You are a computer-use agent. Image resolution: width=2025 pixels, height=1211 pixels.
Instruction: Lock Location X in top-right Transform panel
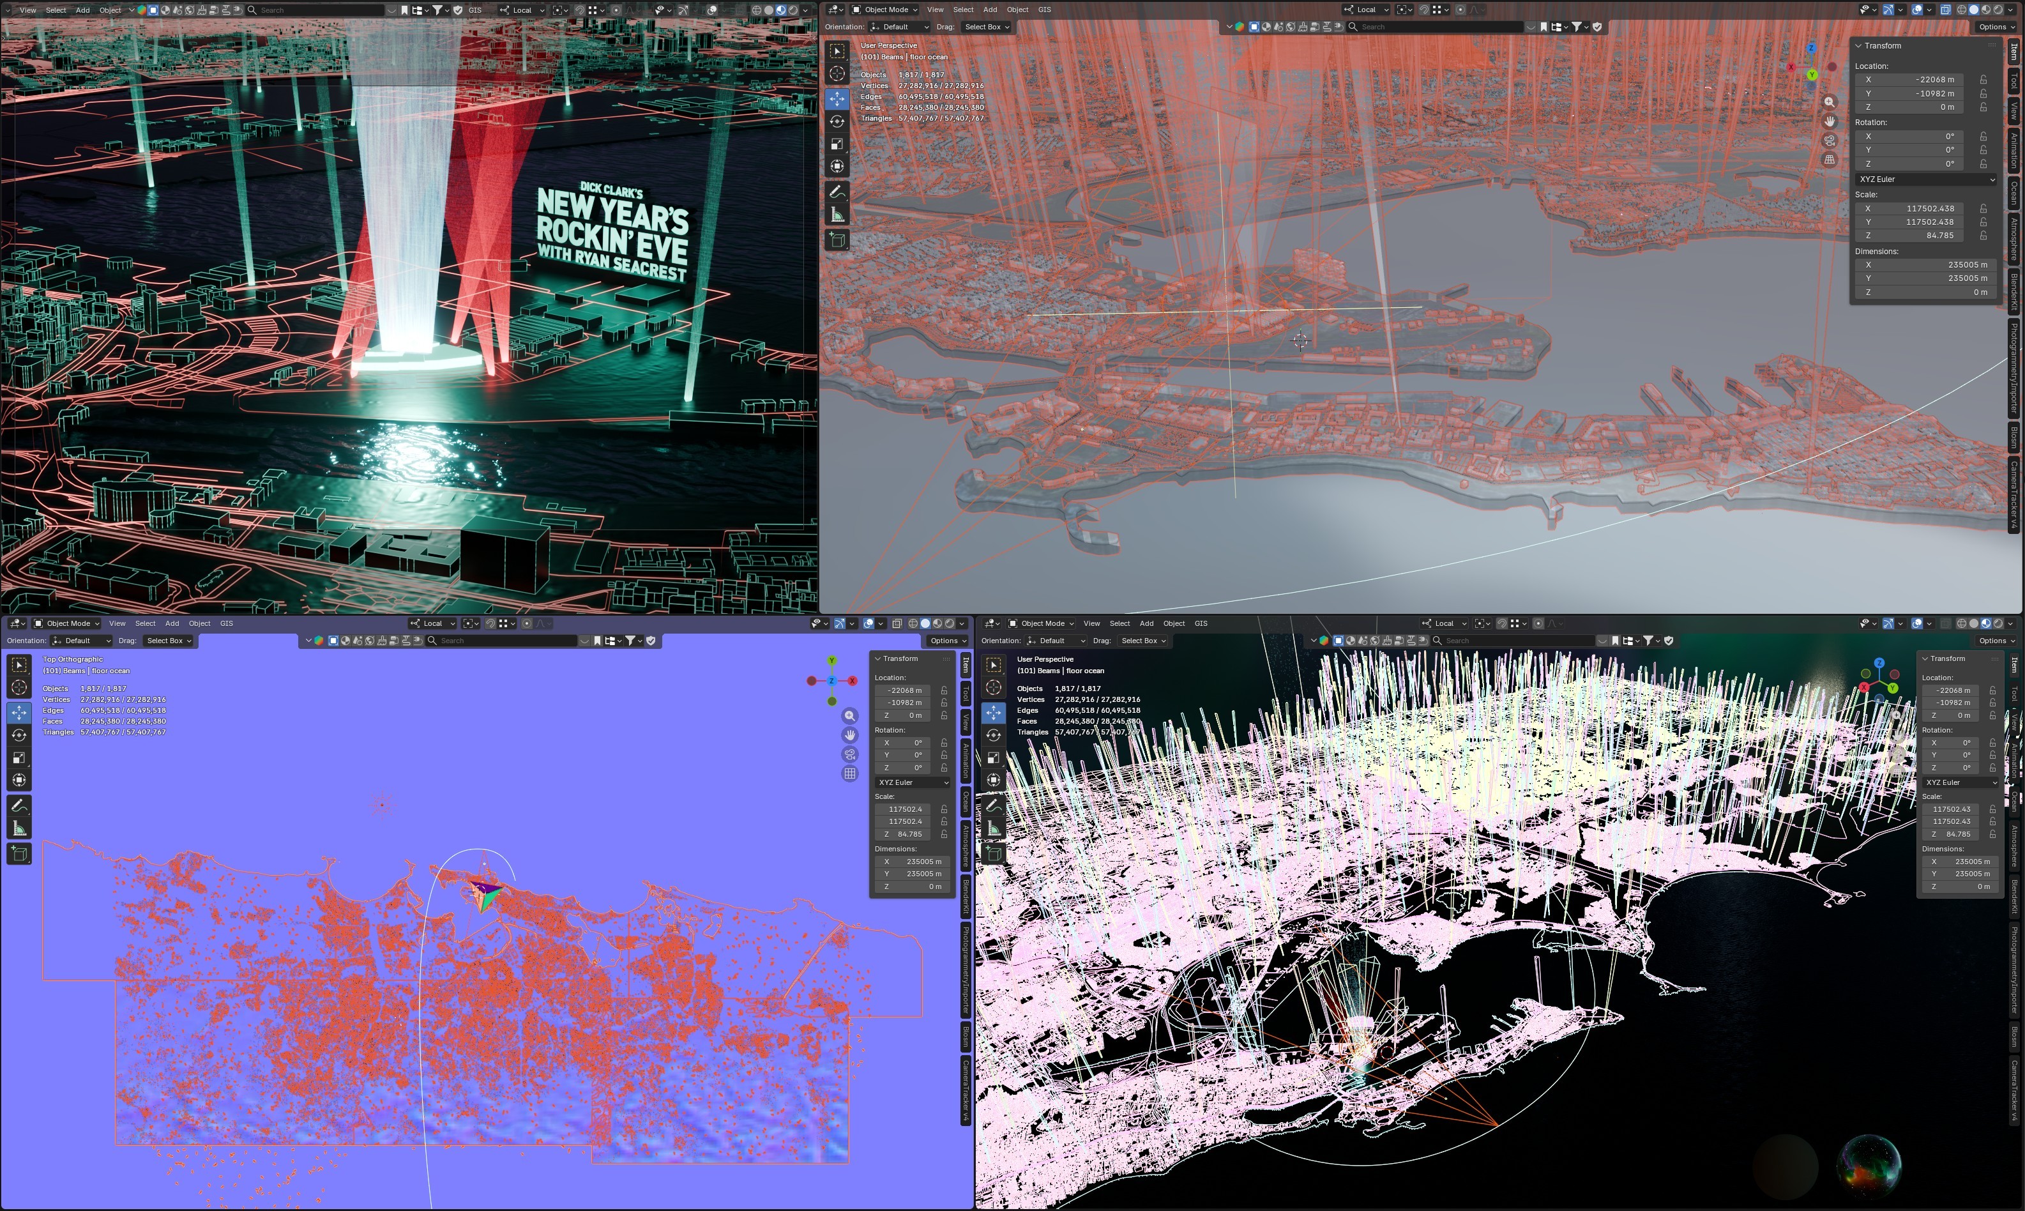[1983, 80]
